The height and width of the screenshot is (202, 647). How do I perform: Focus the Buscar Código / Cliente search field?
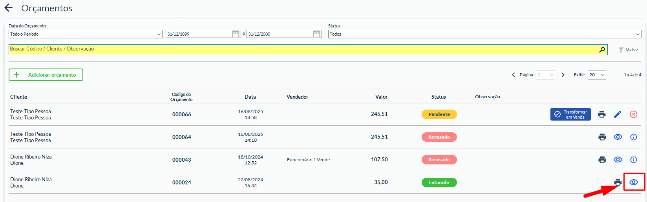[302, 49]
